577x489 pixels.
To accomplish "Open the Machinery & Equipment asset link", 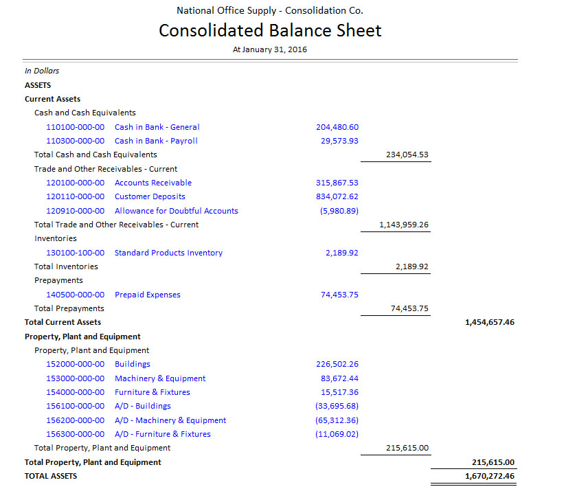I will point(160,378).
